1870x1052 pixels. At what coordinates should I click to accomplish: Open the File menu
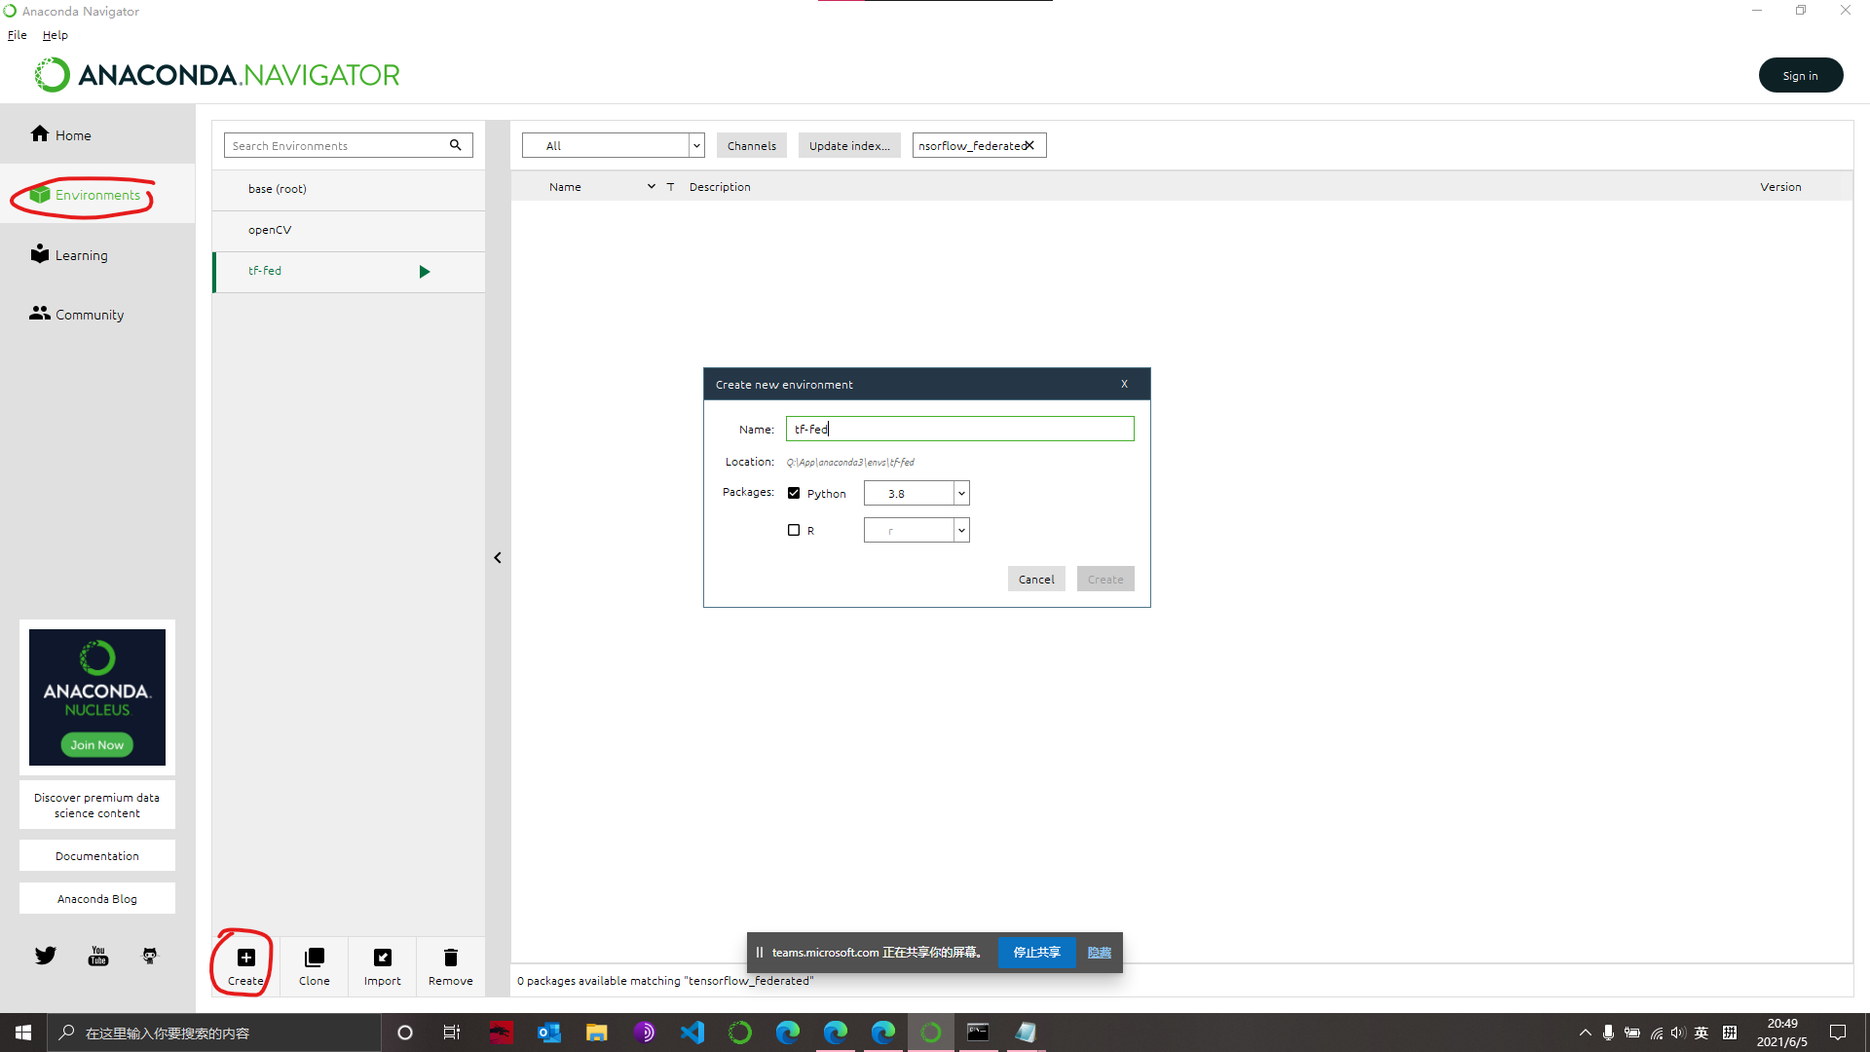pyautogui.click(x=17, y=35)
